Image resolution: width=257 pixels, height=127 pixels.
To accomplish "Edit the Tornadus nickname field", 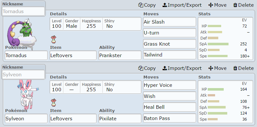I will tap(23, 11).
